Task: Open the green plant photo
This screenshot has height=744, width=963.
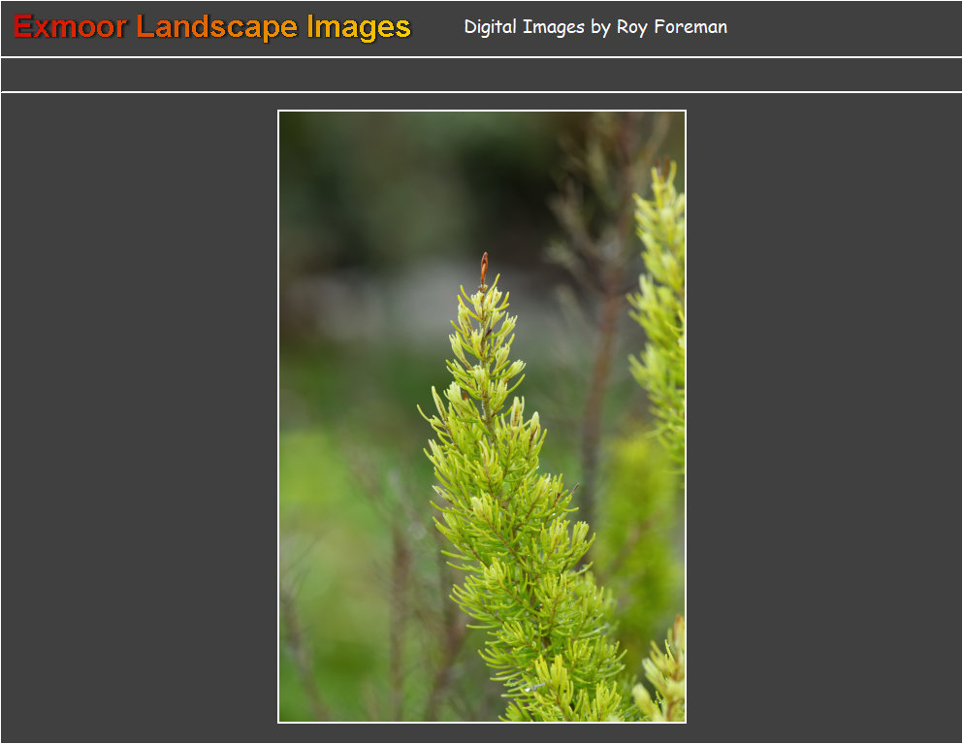Action: tap(481, 417)
